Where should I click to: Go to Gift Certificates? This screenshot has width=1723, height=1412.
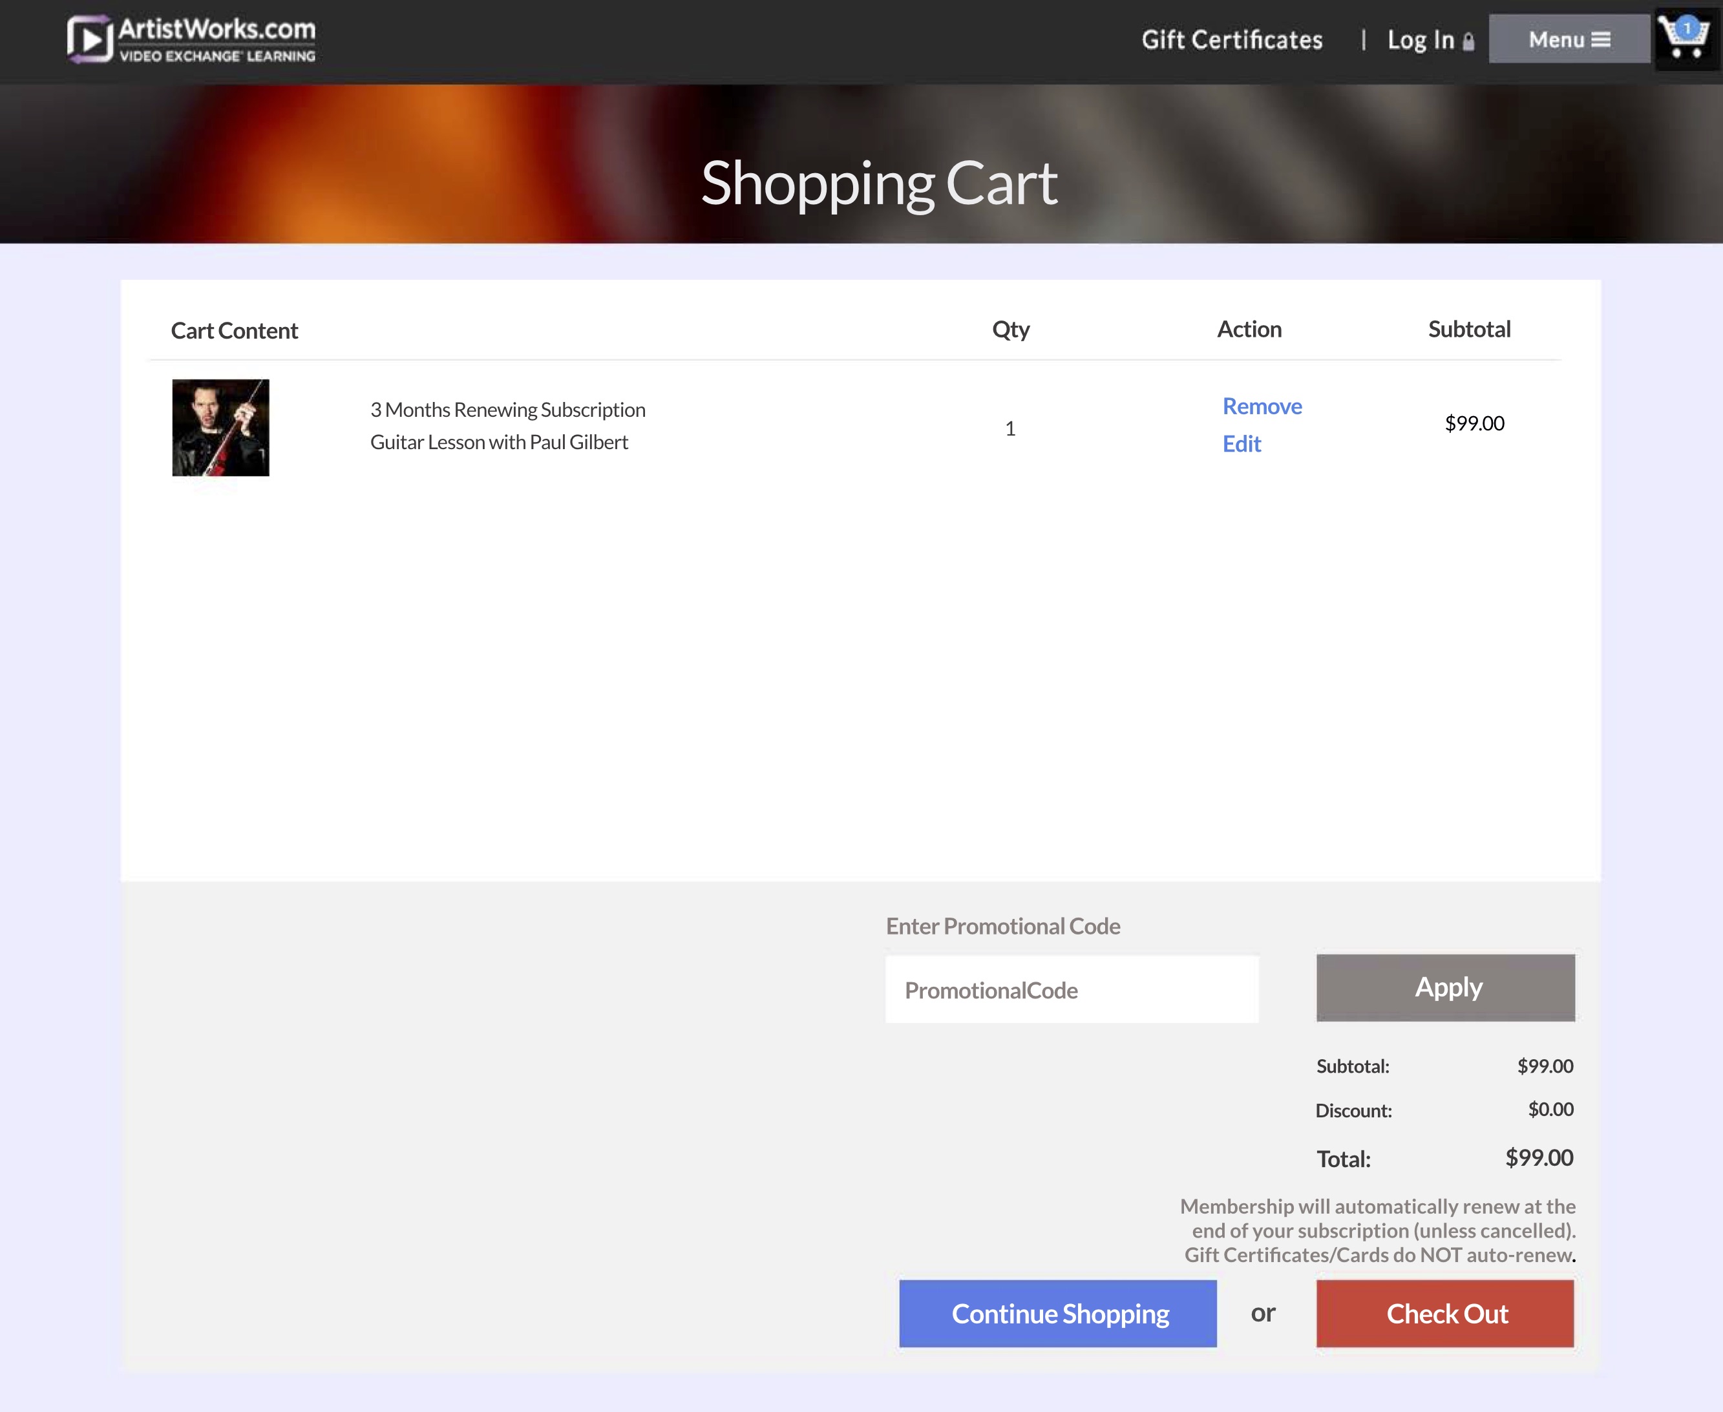(1232, 40)
